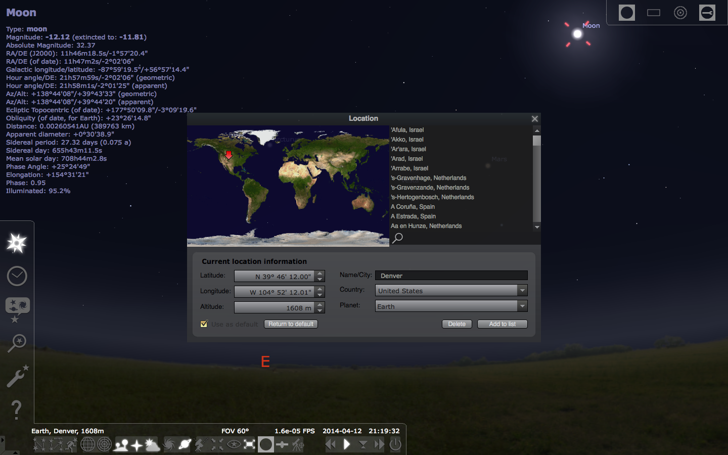Image resolution: width=728 pixels, height=455 pixels.
Task: Select "A Estrada, Spain" in city list
Action: pos(413,216)
